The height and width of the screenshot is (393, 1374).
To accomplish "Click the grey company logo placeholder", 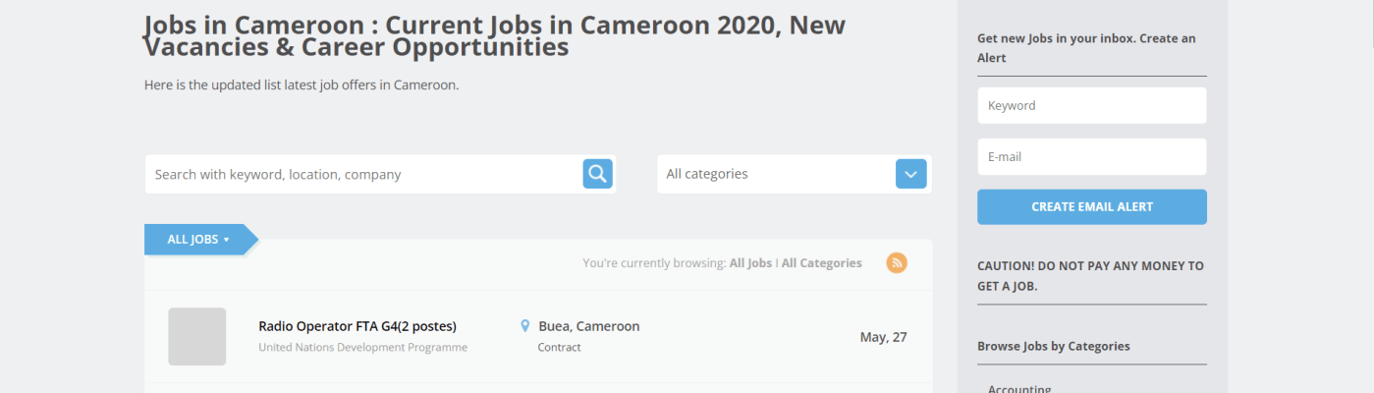I will 197,336.
